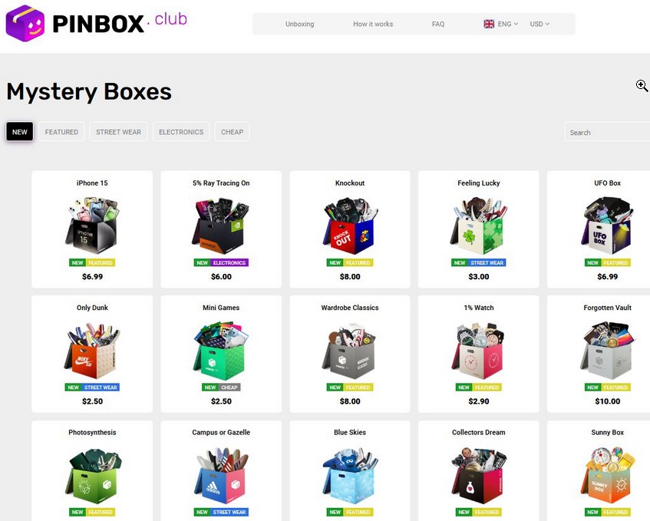Open the Collectors Dream box image

point(478,475)
